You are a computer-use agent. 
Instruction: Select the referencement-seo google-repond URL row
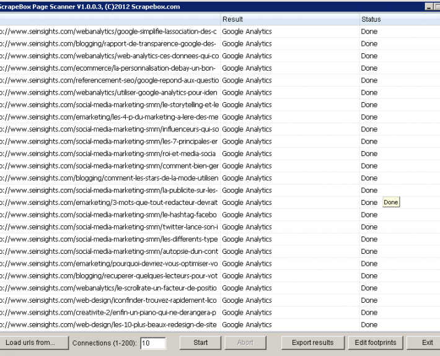click(108, 80)
